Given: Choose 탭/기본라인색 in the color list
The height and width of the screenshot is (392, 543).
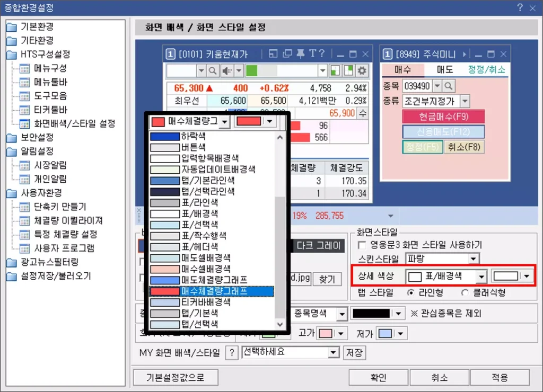Looking at the screenshot, I should coord(212,181).
